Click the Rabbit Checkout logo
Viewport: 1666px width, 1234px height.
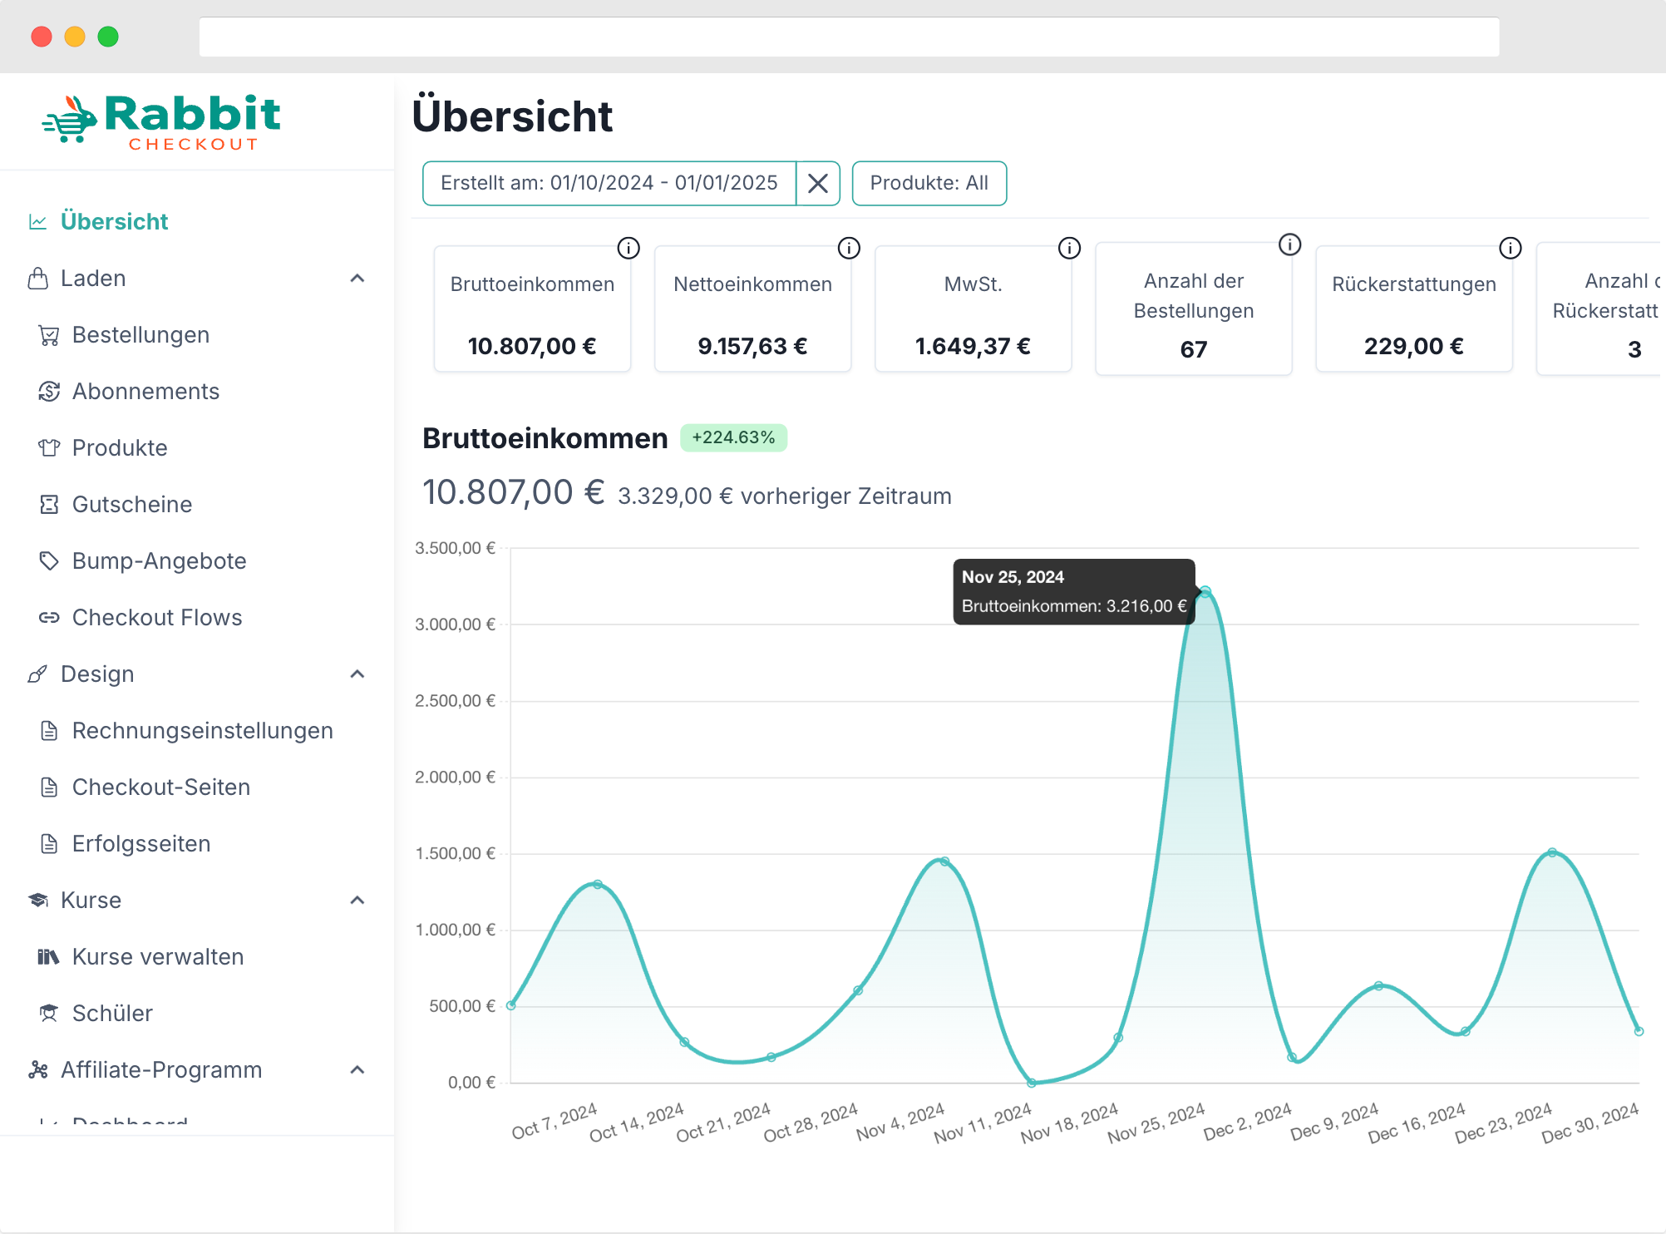(162, 123)
